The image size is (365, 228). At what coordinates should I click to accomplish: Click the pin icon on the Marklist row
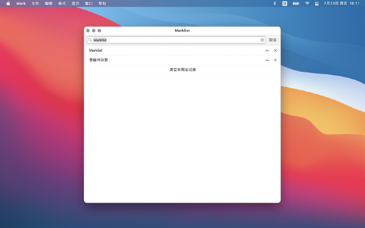point(267,50)
